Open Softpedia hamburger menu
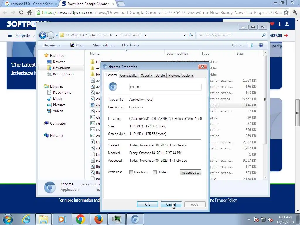 tap(10, 35)
